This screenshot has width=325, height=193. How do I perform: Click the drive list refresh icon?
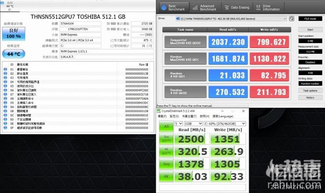pos(292,19)
